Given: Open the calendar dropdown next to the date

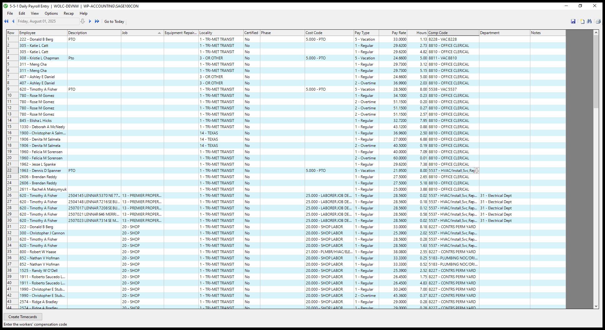Looking at the screenshot, I should click(x=83, y=21).
